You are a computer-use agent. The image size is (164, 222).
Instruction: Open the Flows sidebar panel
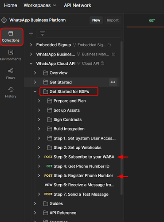(11, 74)
